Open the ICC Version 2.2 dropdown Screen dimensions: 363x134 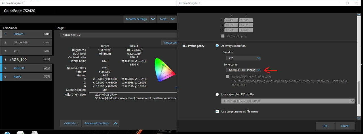coord(243,58)
